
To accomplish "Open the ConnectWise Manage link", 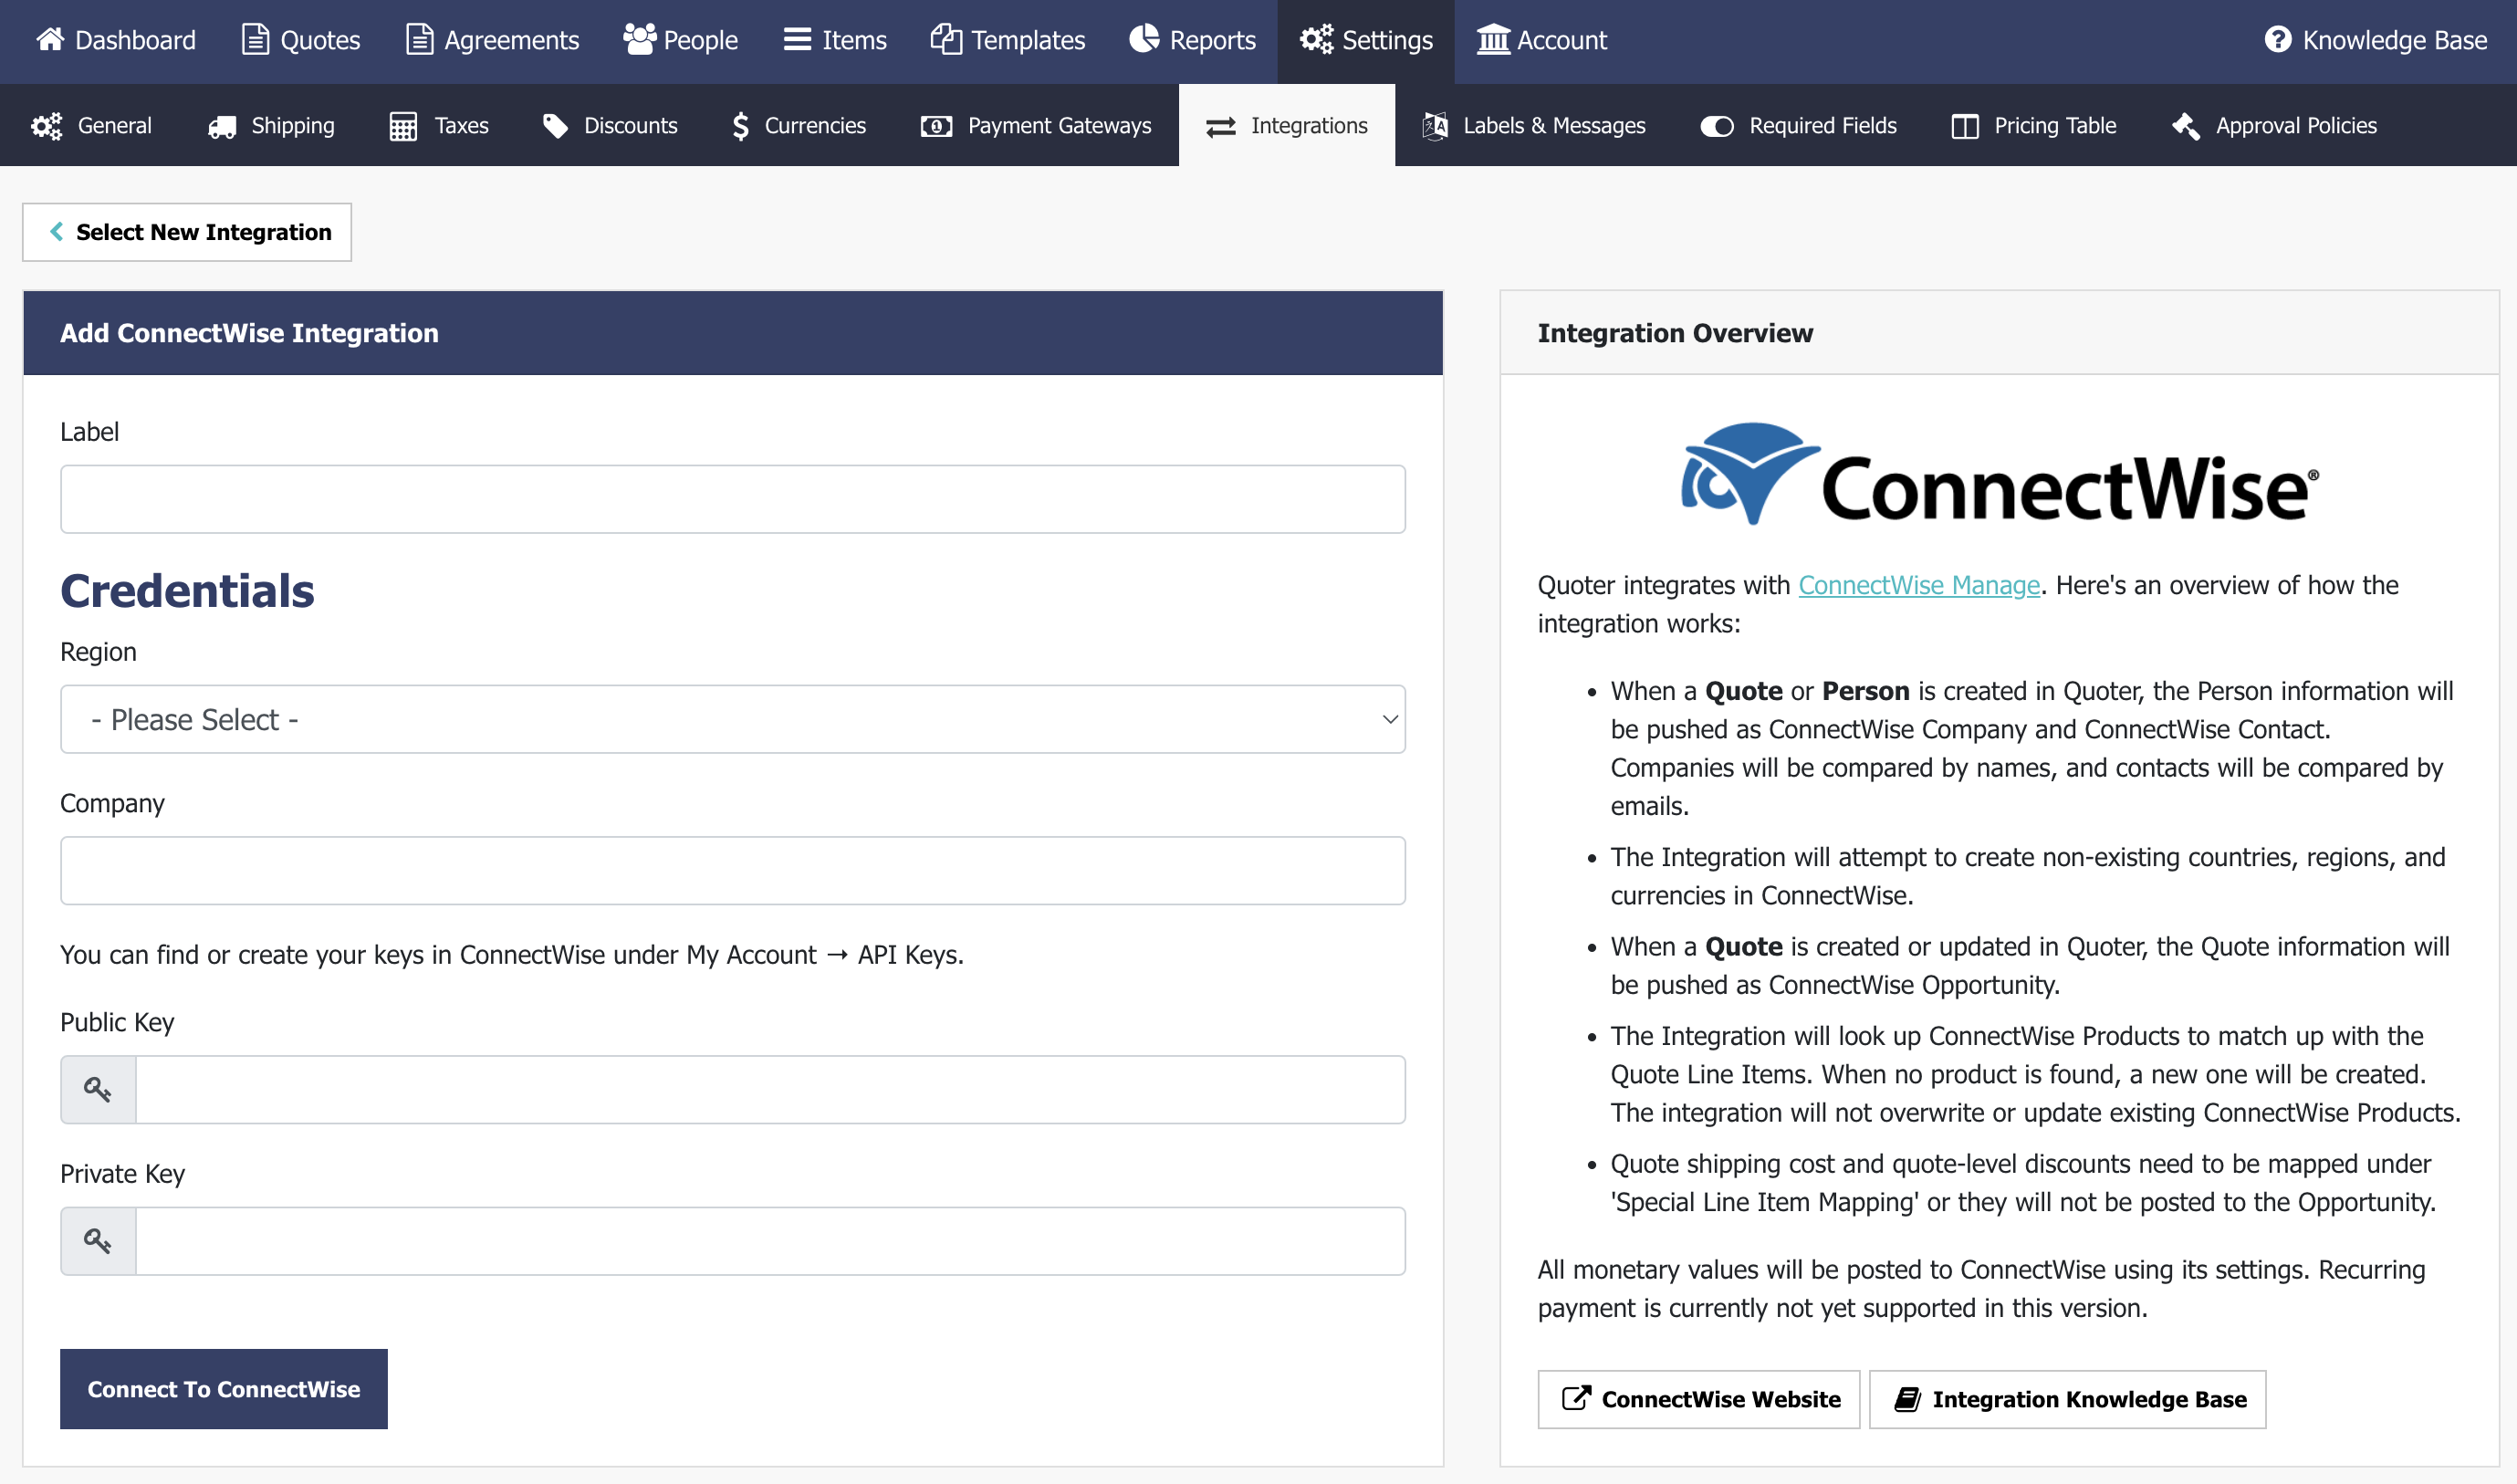I will (x=1919, y=585).
